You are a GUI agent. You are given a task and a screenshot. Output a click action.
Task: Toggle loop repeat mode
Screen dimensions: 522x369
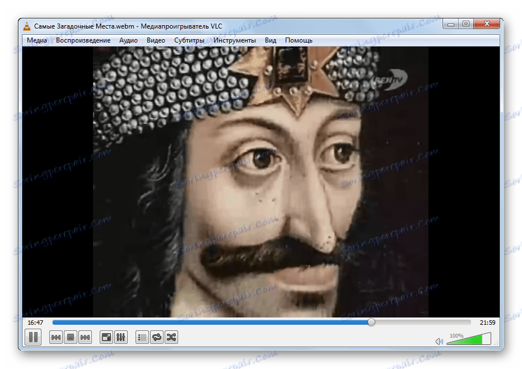click(x=157, y=338)
